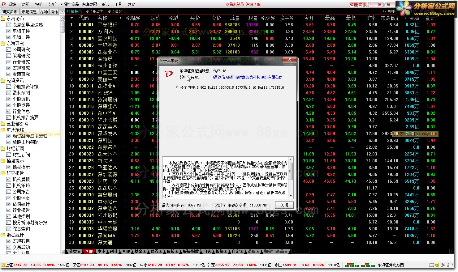Select the 中小 bottom tab

coord(102,251)
